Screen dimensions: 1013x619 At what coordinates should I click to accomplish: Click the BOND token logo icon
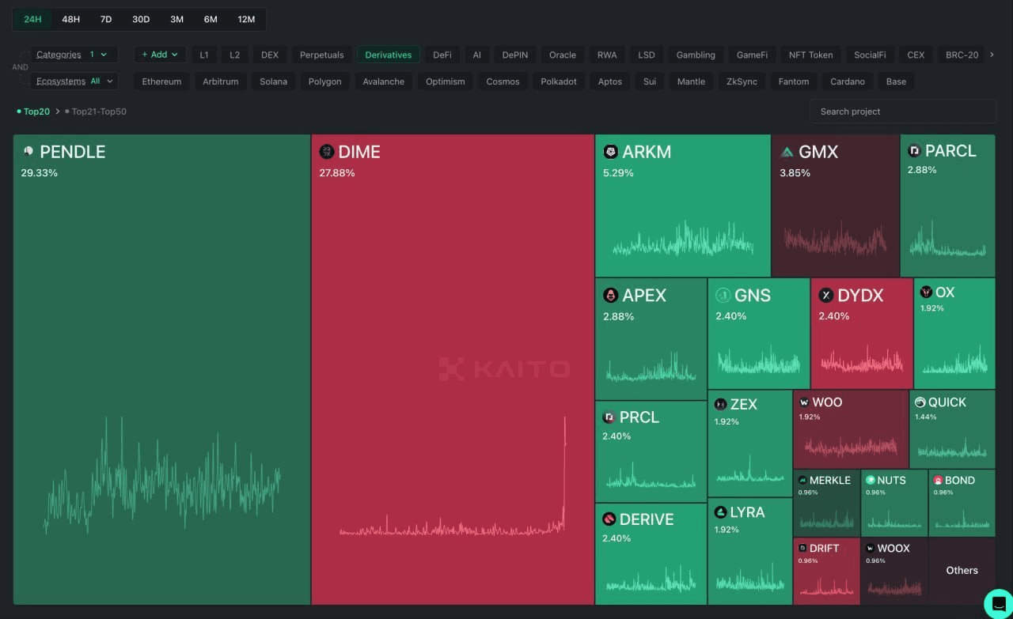click(x=938, y=480)
